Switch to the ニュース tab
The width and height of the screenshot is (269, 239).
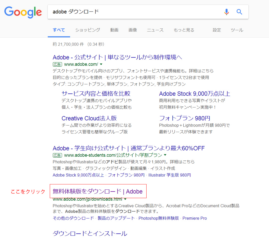point(155,30)
